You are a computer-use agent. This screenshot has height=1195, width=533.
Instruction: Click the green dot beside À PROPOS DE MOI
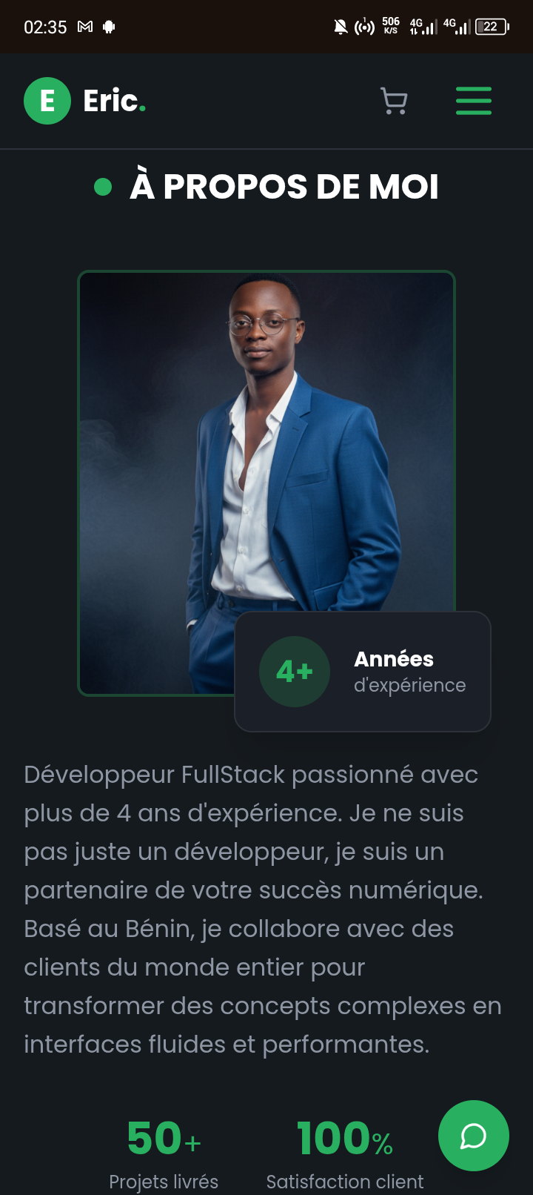click(103, 187)
